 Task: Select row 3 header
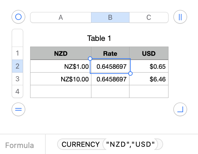point(17,79)
